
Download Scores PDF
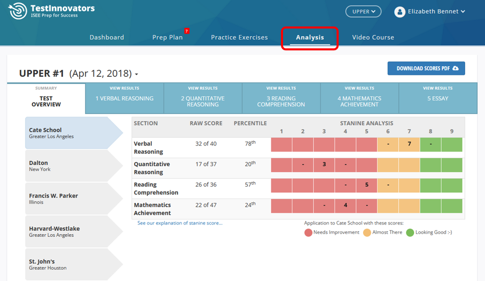426,68
